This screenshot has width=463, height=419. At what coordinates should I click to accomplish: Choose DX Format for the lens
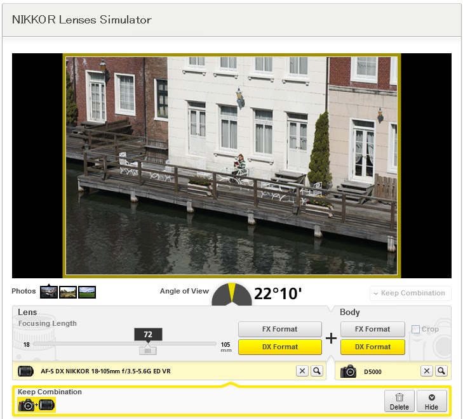[280, 347]
